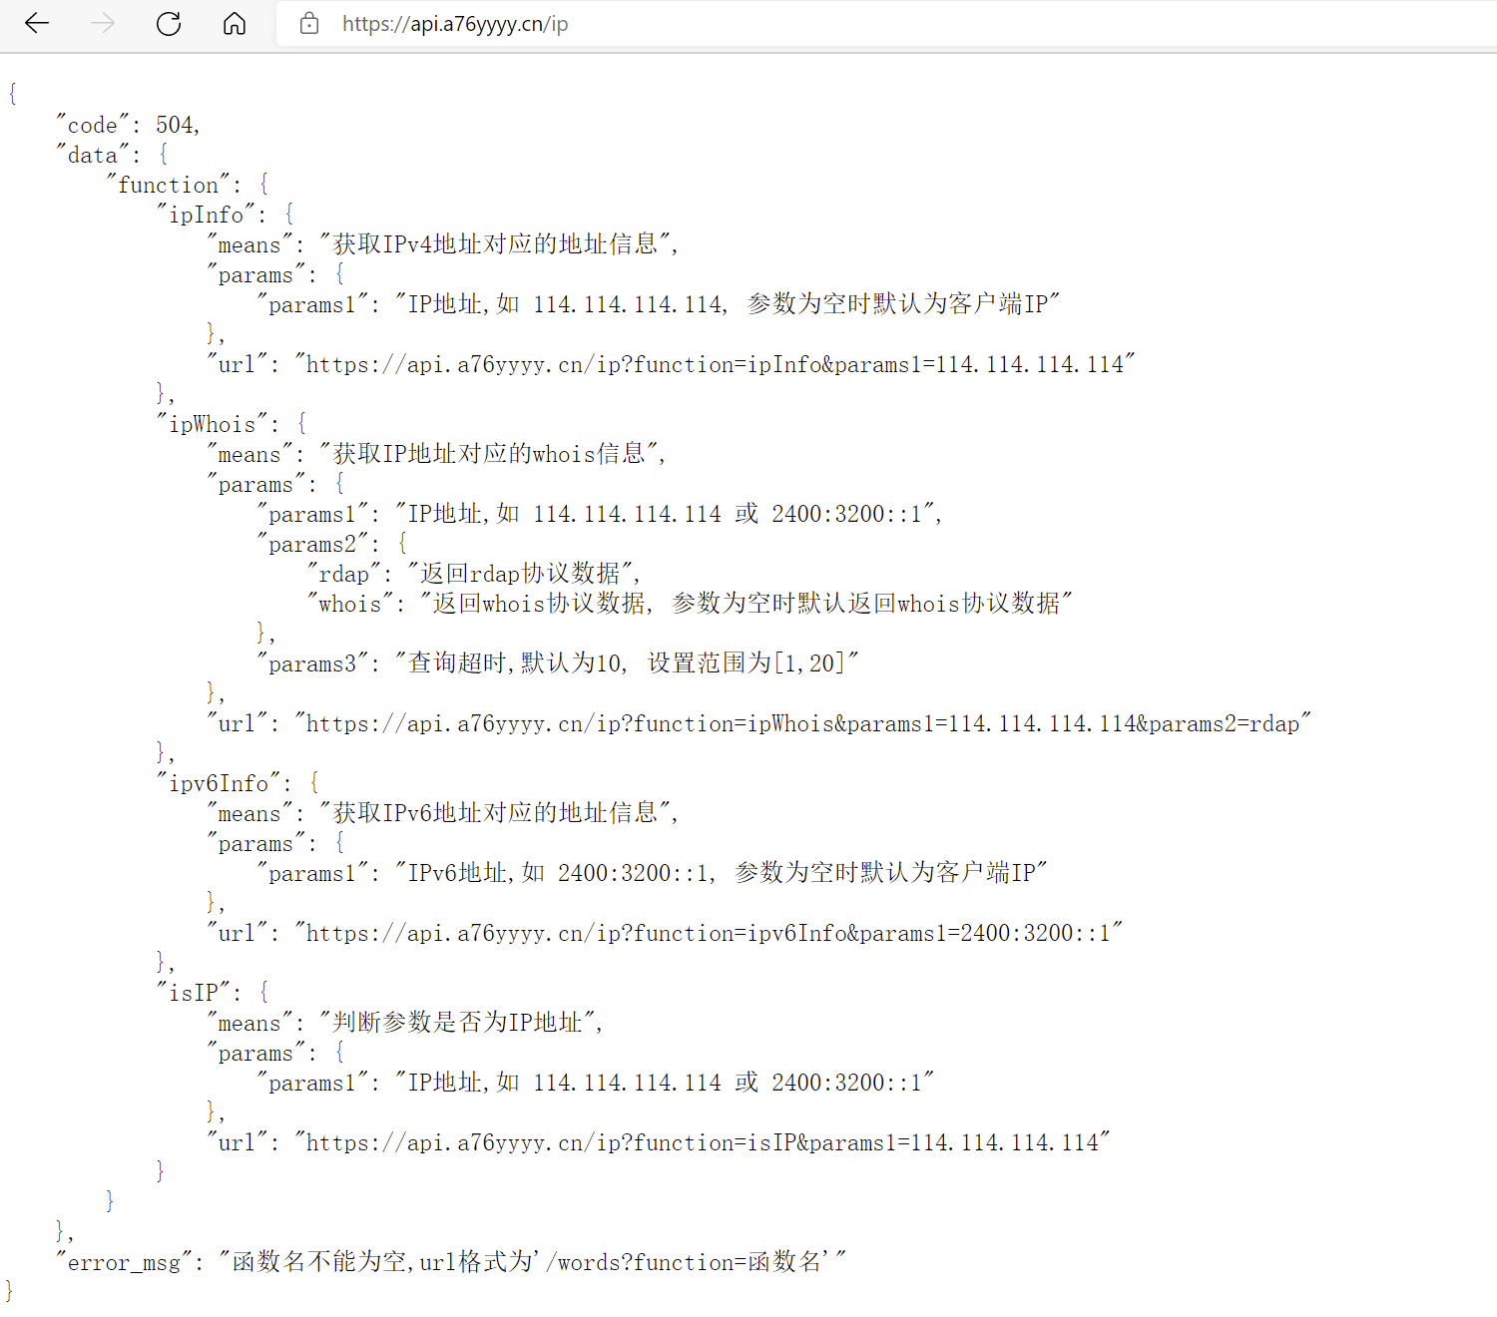This screenshot has height=1317, width=1497.
Task: Click the ipv6Info params1 description starting "IPv6地址"
Action: pyautogui.click(x=722, y=873)
